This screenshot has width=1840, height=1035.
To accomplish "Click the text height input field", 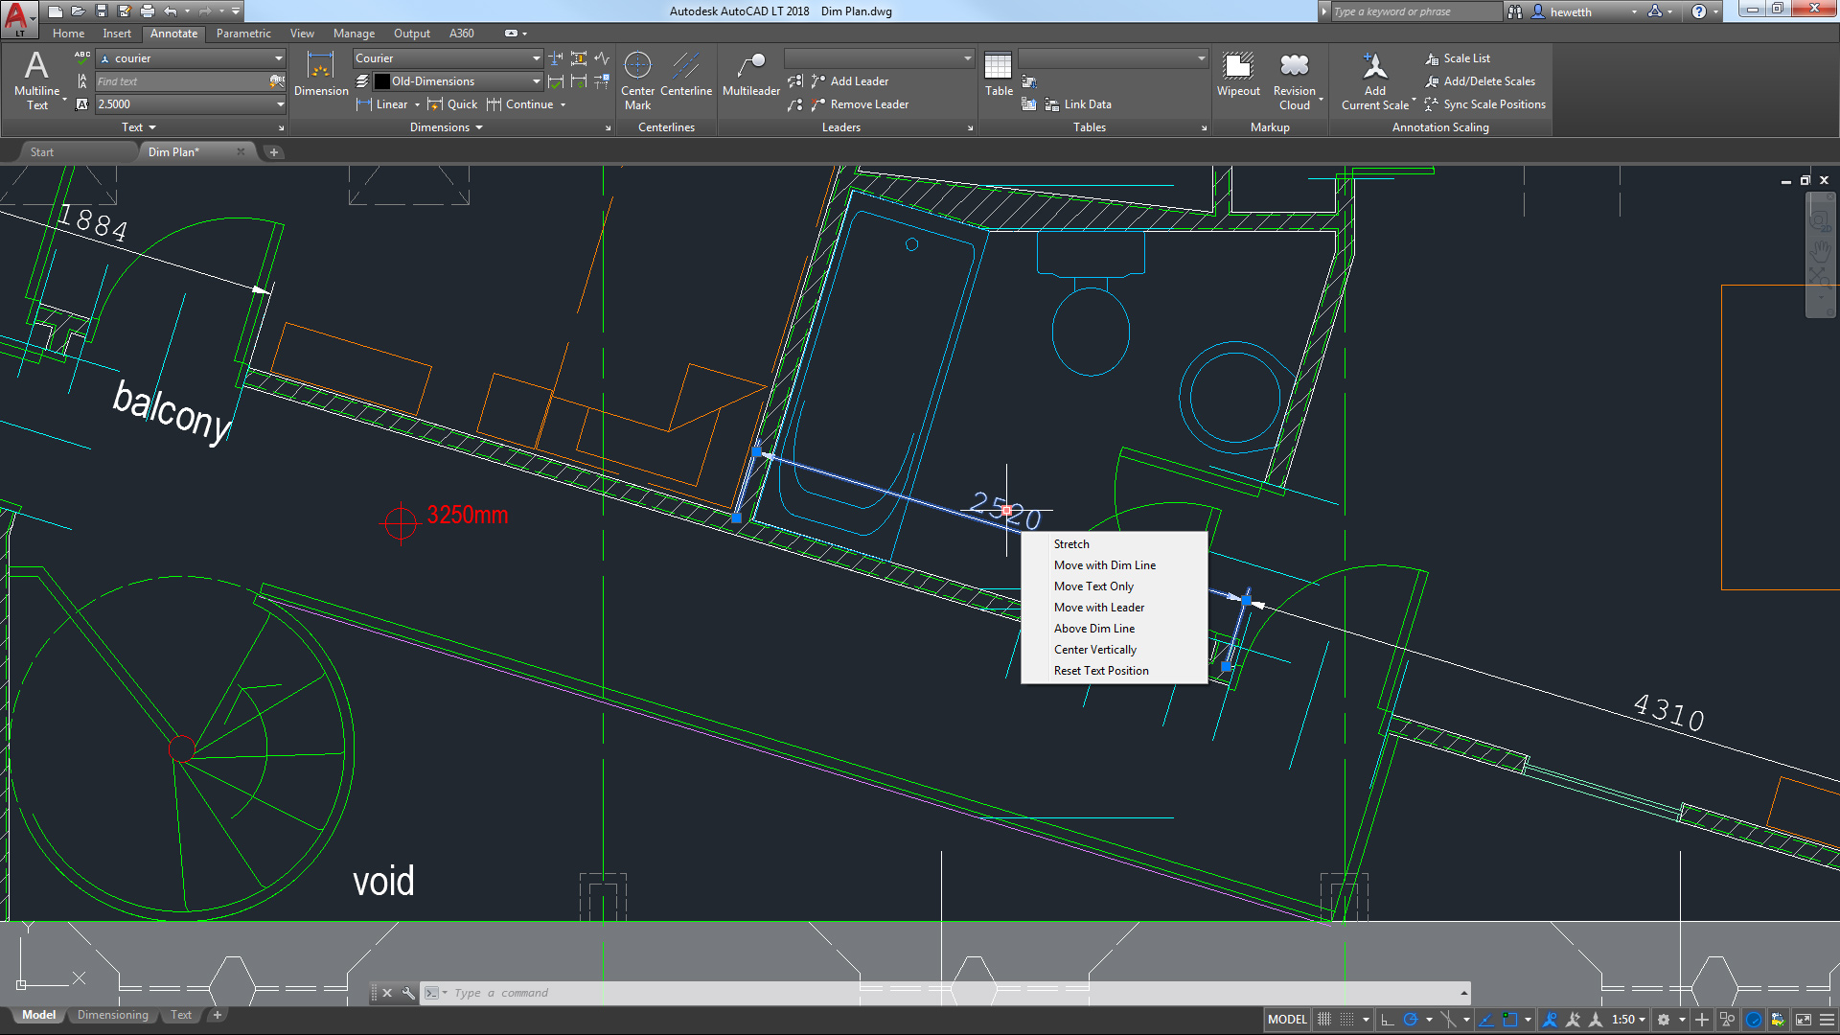I will [190, 103].
